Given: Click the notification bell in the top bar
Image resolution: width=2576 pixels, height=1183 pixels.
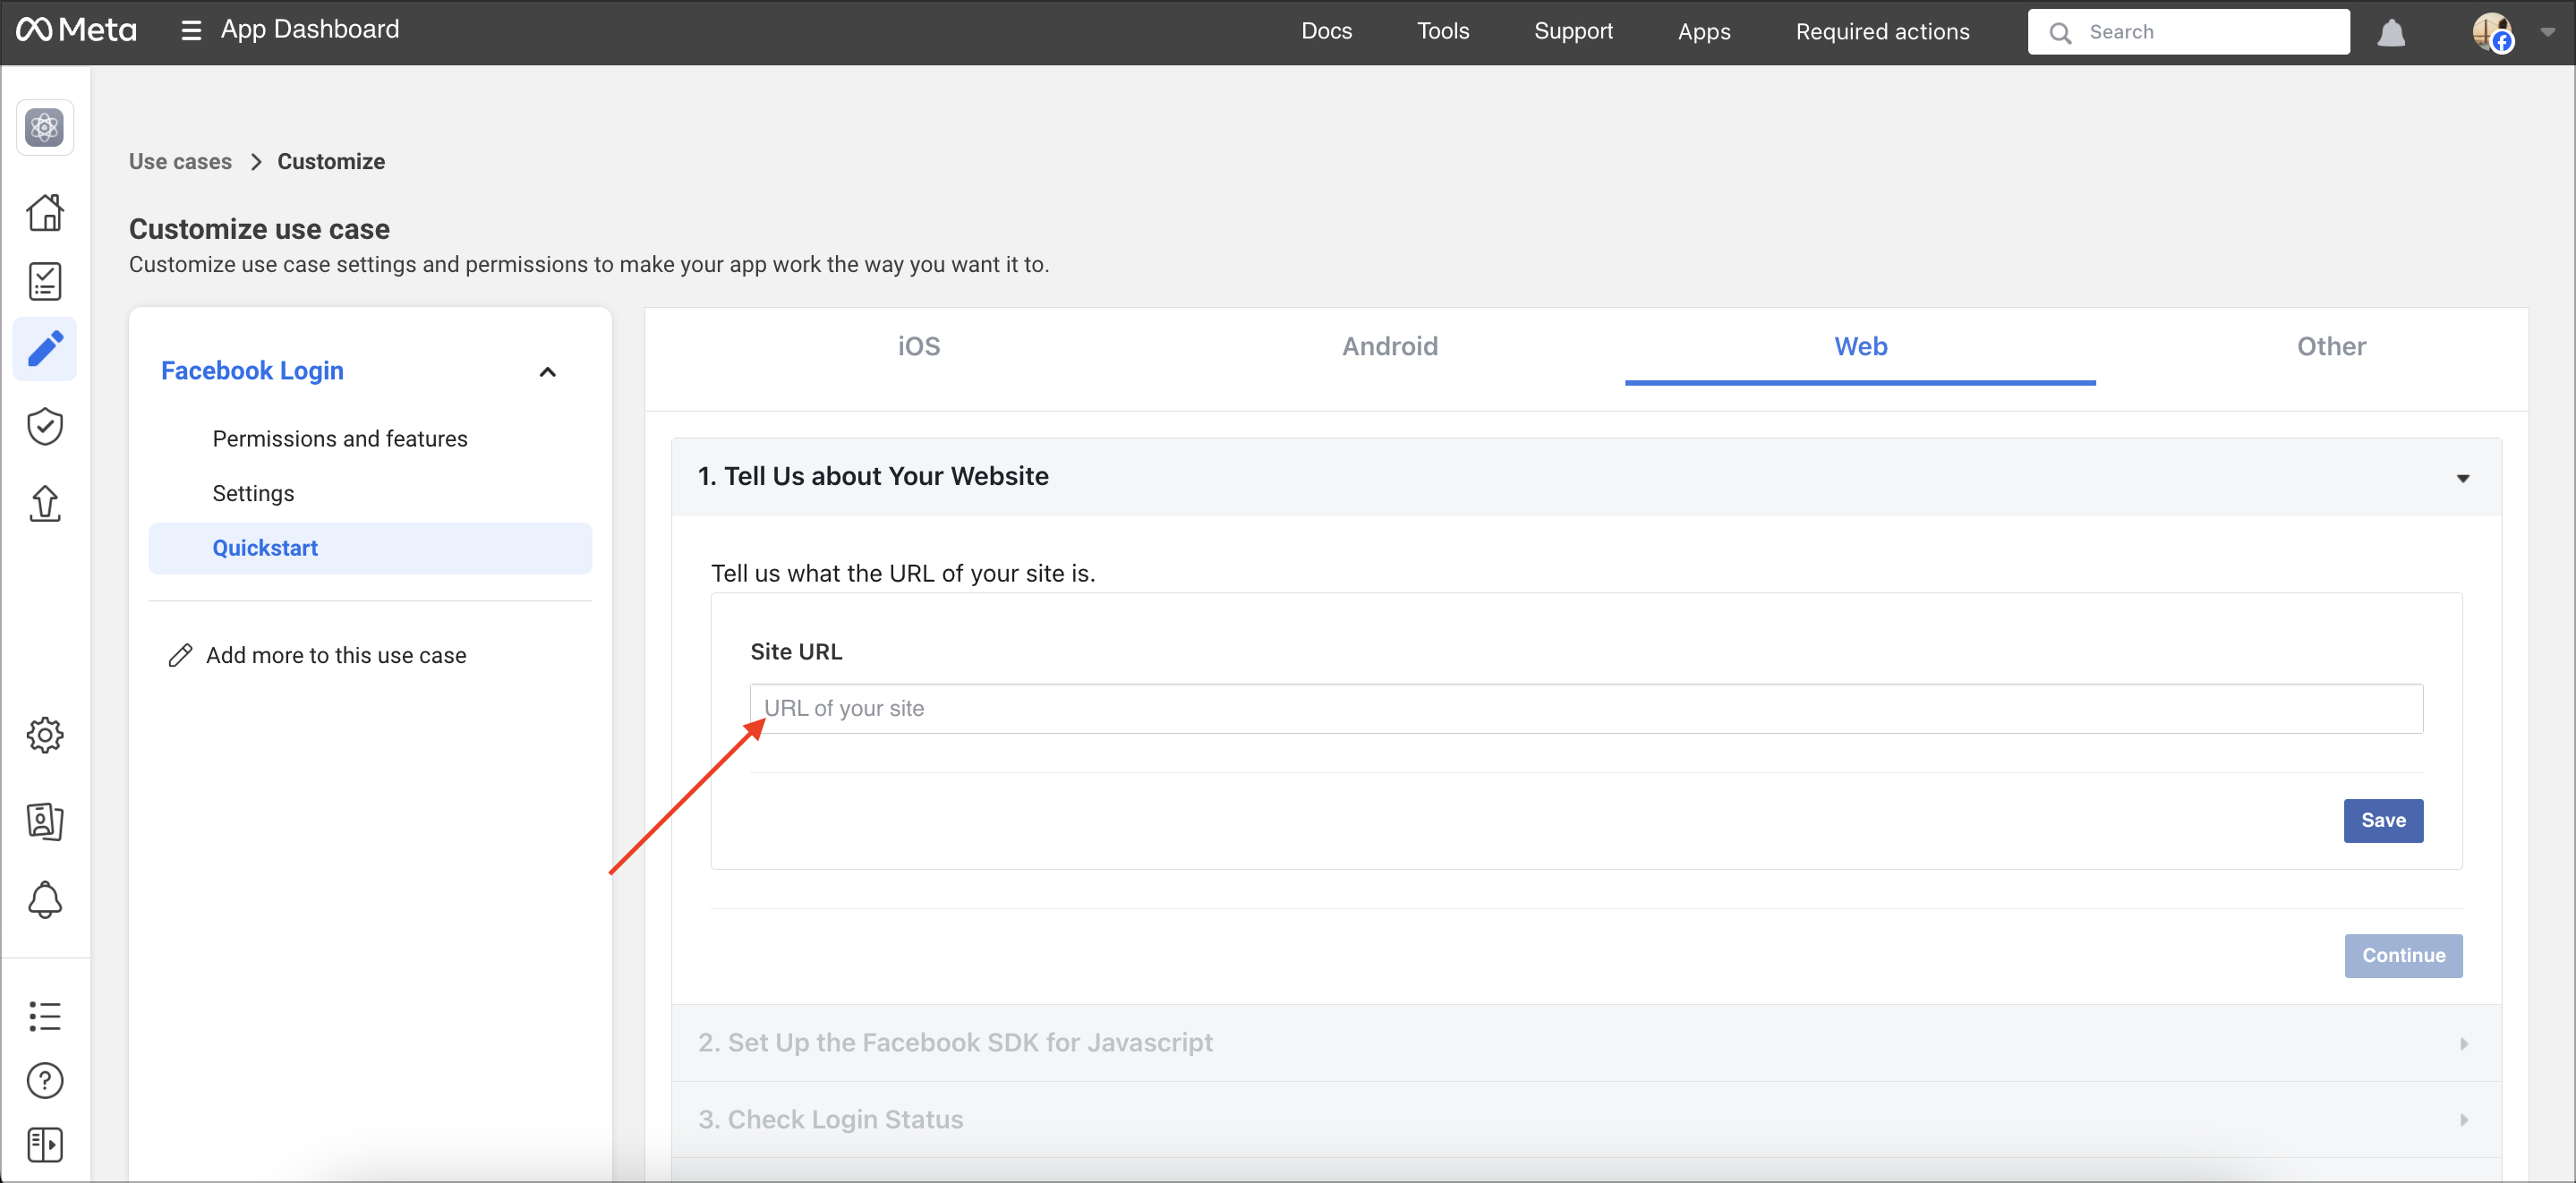Looking at the screenshot, I should (x=2390, y=33).
